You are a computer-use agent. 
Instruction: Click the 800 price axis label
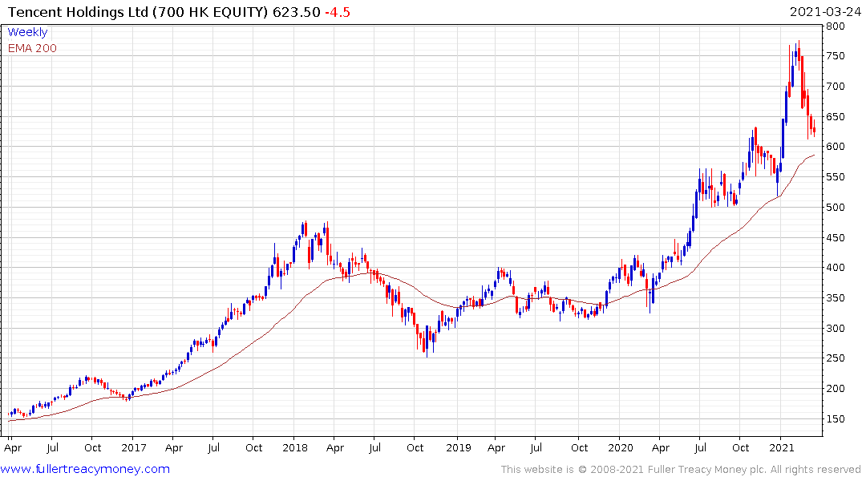[x=836, y=26]
